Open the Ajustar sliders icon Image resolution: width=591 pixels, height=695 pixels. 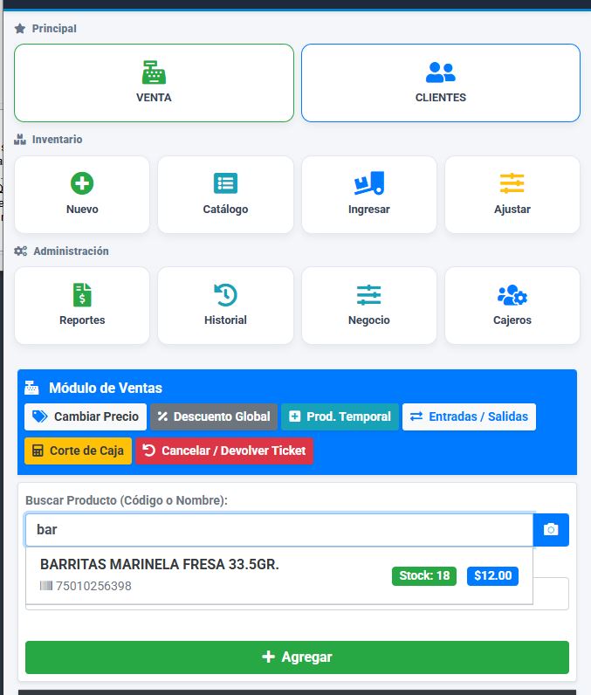[512, 183]
